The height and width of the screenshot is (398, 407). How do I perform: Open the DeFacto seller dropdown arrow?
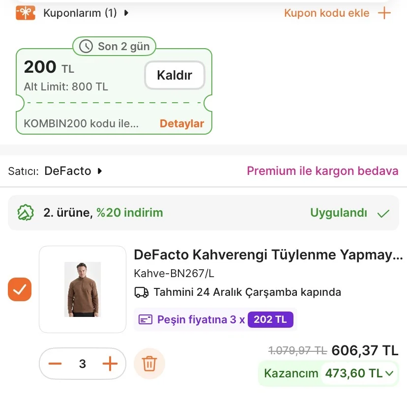[100, 171]
